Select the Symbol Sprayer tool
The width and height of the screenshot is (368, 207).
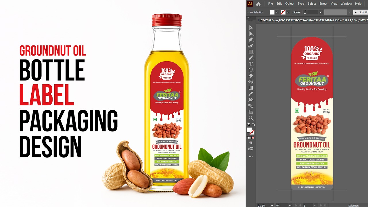pyautogui.click(x=251, y=100)
